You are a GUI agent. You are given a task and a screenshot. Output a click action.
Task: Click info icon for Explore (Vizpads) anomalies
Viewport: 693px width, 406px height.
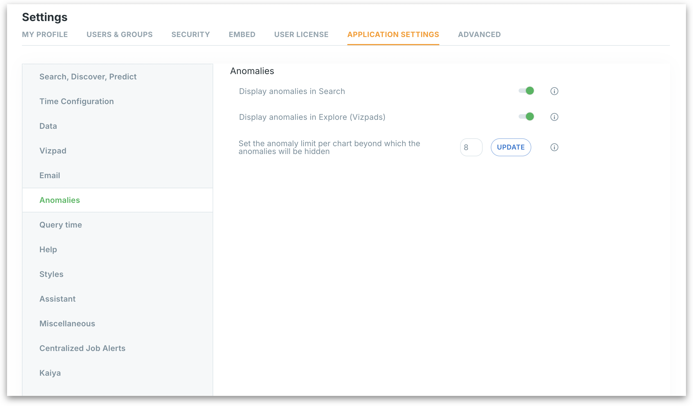tap(554, 117)
